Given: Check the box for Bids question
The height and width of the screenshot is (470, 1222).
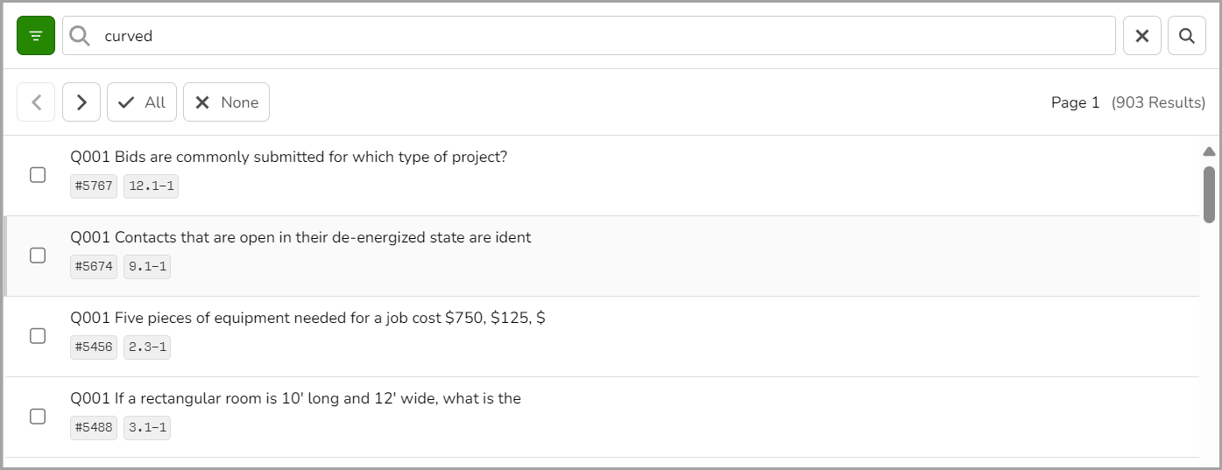Looking at the screenshot, I should pyautogui.click(x=38, y=175).
